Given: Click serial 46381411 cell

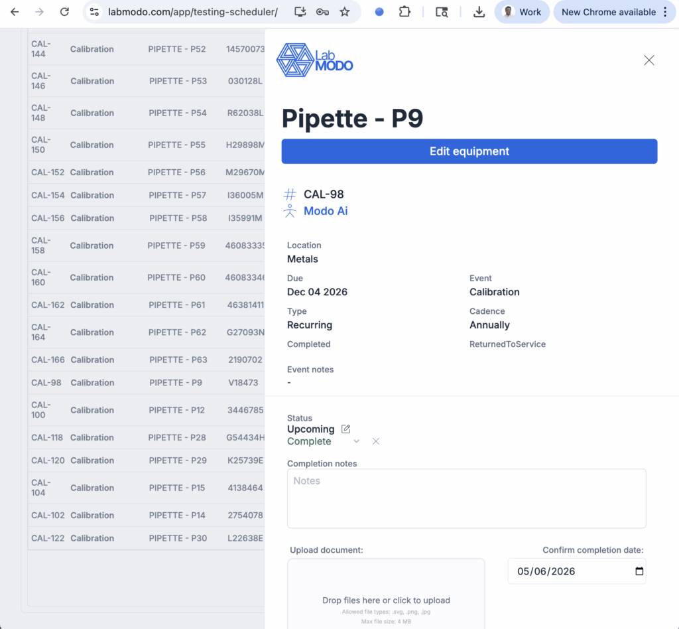Looking at the screenshot, I should 245,305.
